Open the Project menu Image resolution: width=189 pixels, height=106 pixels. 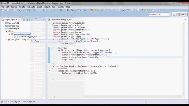47,7
